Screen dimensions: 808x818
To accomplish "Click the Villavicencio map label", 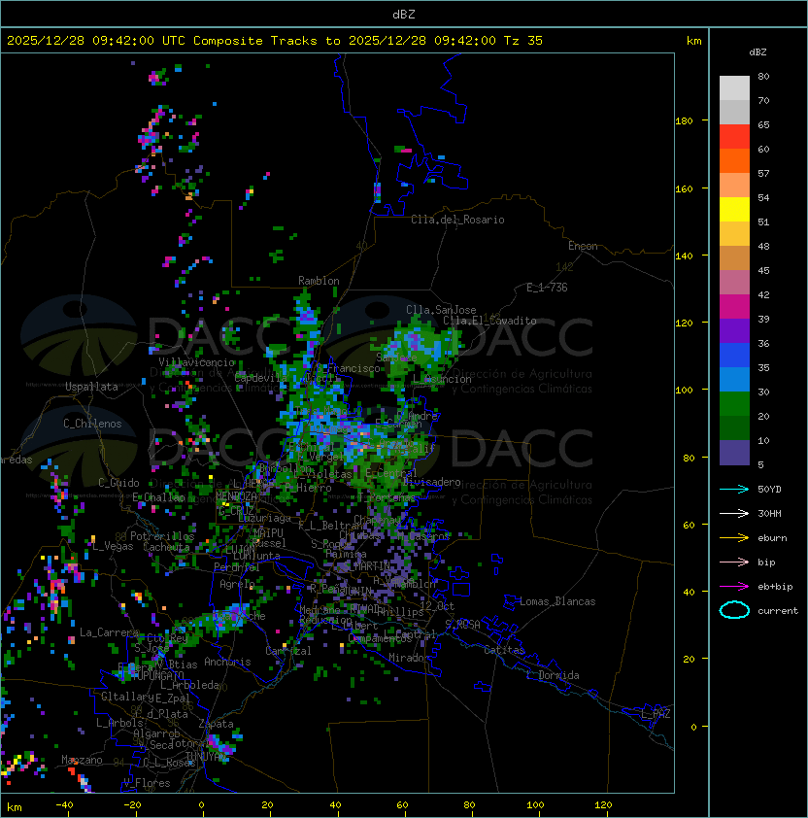I will tap(196, 362).
